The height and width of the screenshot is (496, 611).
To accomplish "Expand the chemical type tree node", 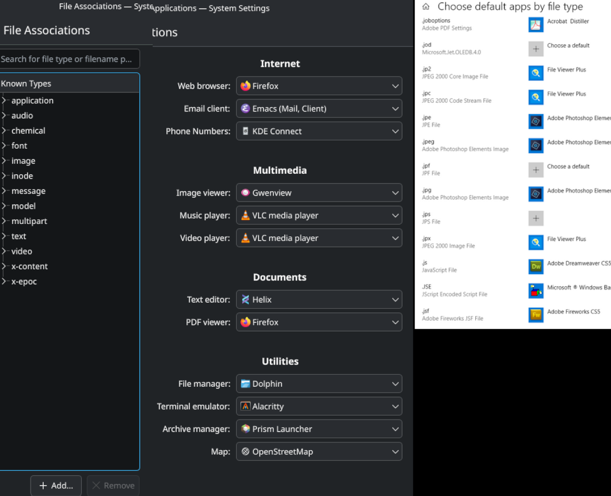I will tap(4, 131).
